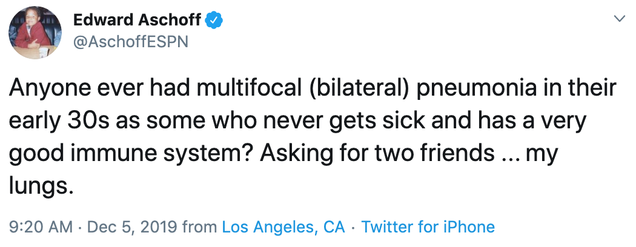This screenshot has height=247, width=636.
Task: Select the Dec 5, 2019 date
Action: 133,227
